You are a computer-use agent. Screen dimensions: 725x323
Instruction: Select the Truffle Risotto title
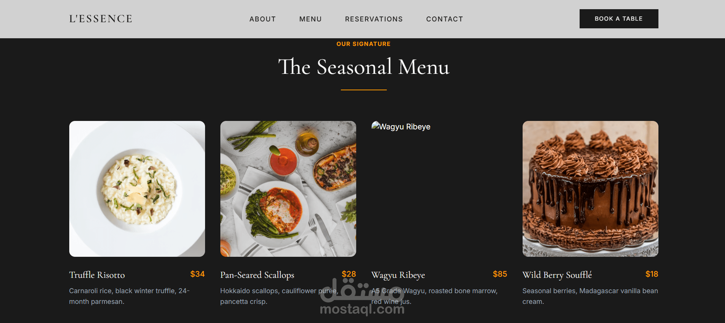tap(97, 275)
